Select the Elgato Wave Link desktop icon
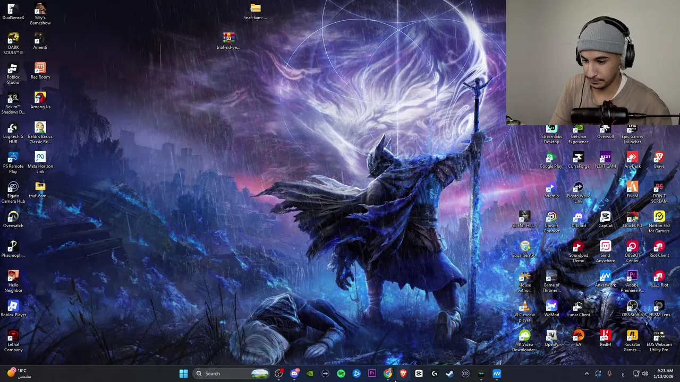680x382 pixels. click(x=579, y=193)
